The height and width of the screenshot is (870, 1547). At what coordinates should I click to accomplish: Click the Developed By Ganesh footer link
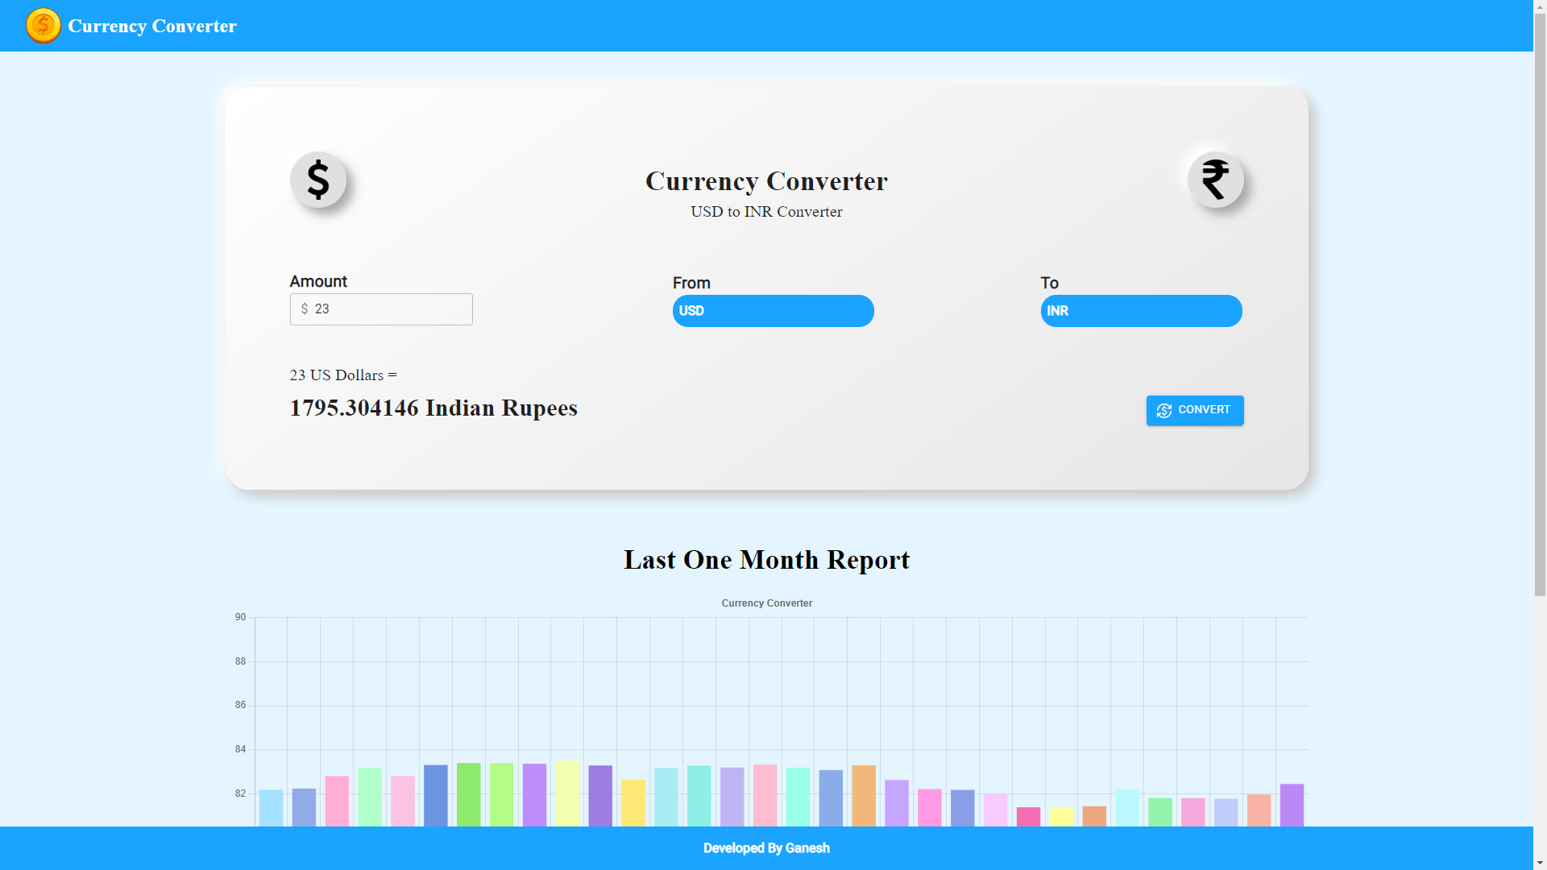(x=766, y=847)
